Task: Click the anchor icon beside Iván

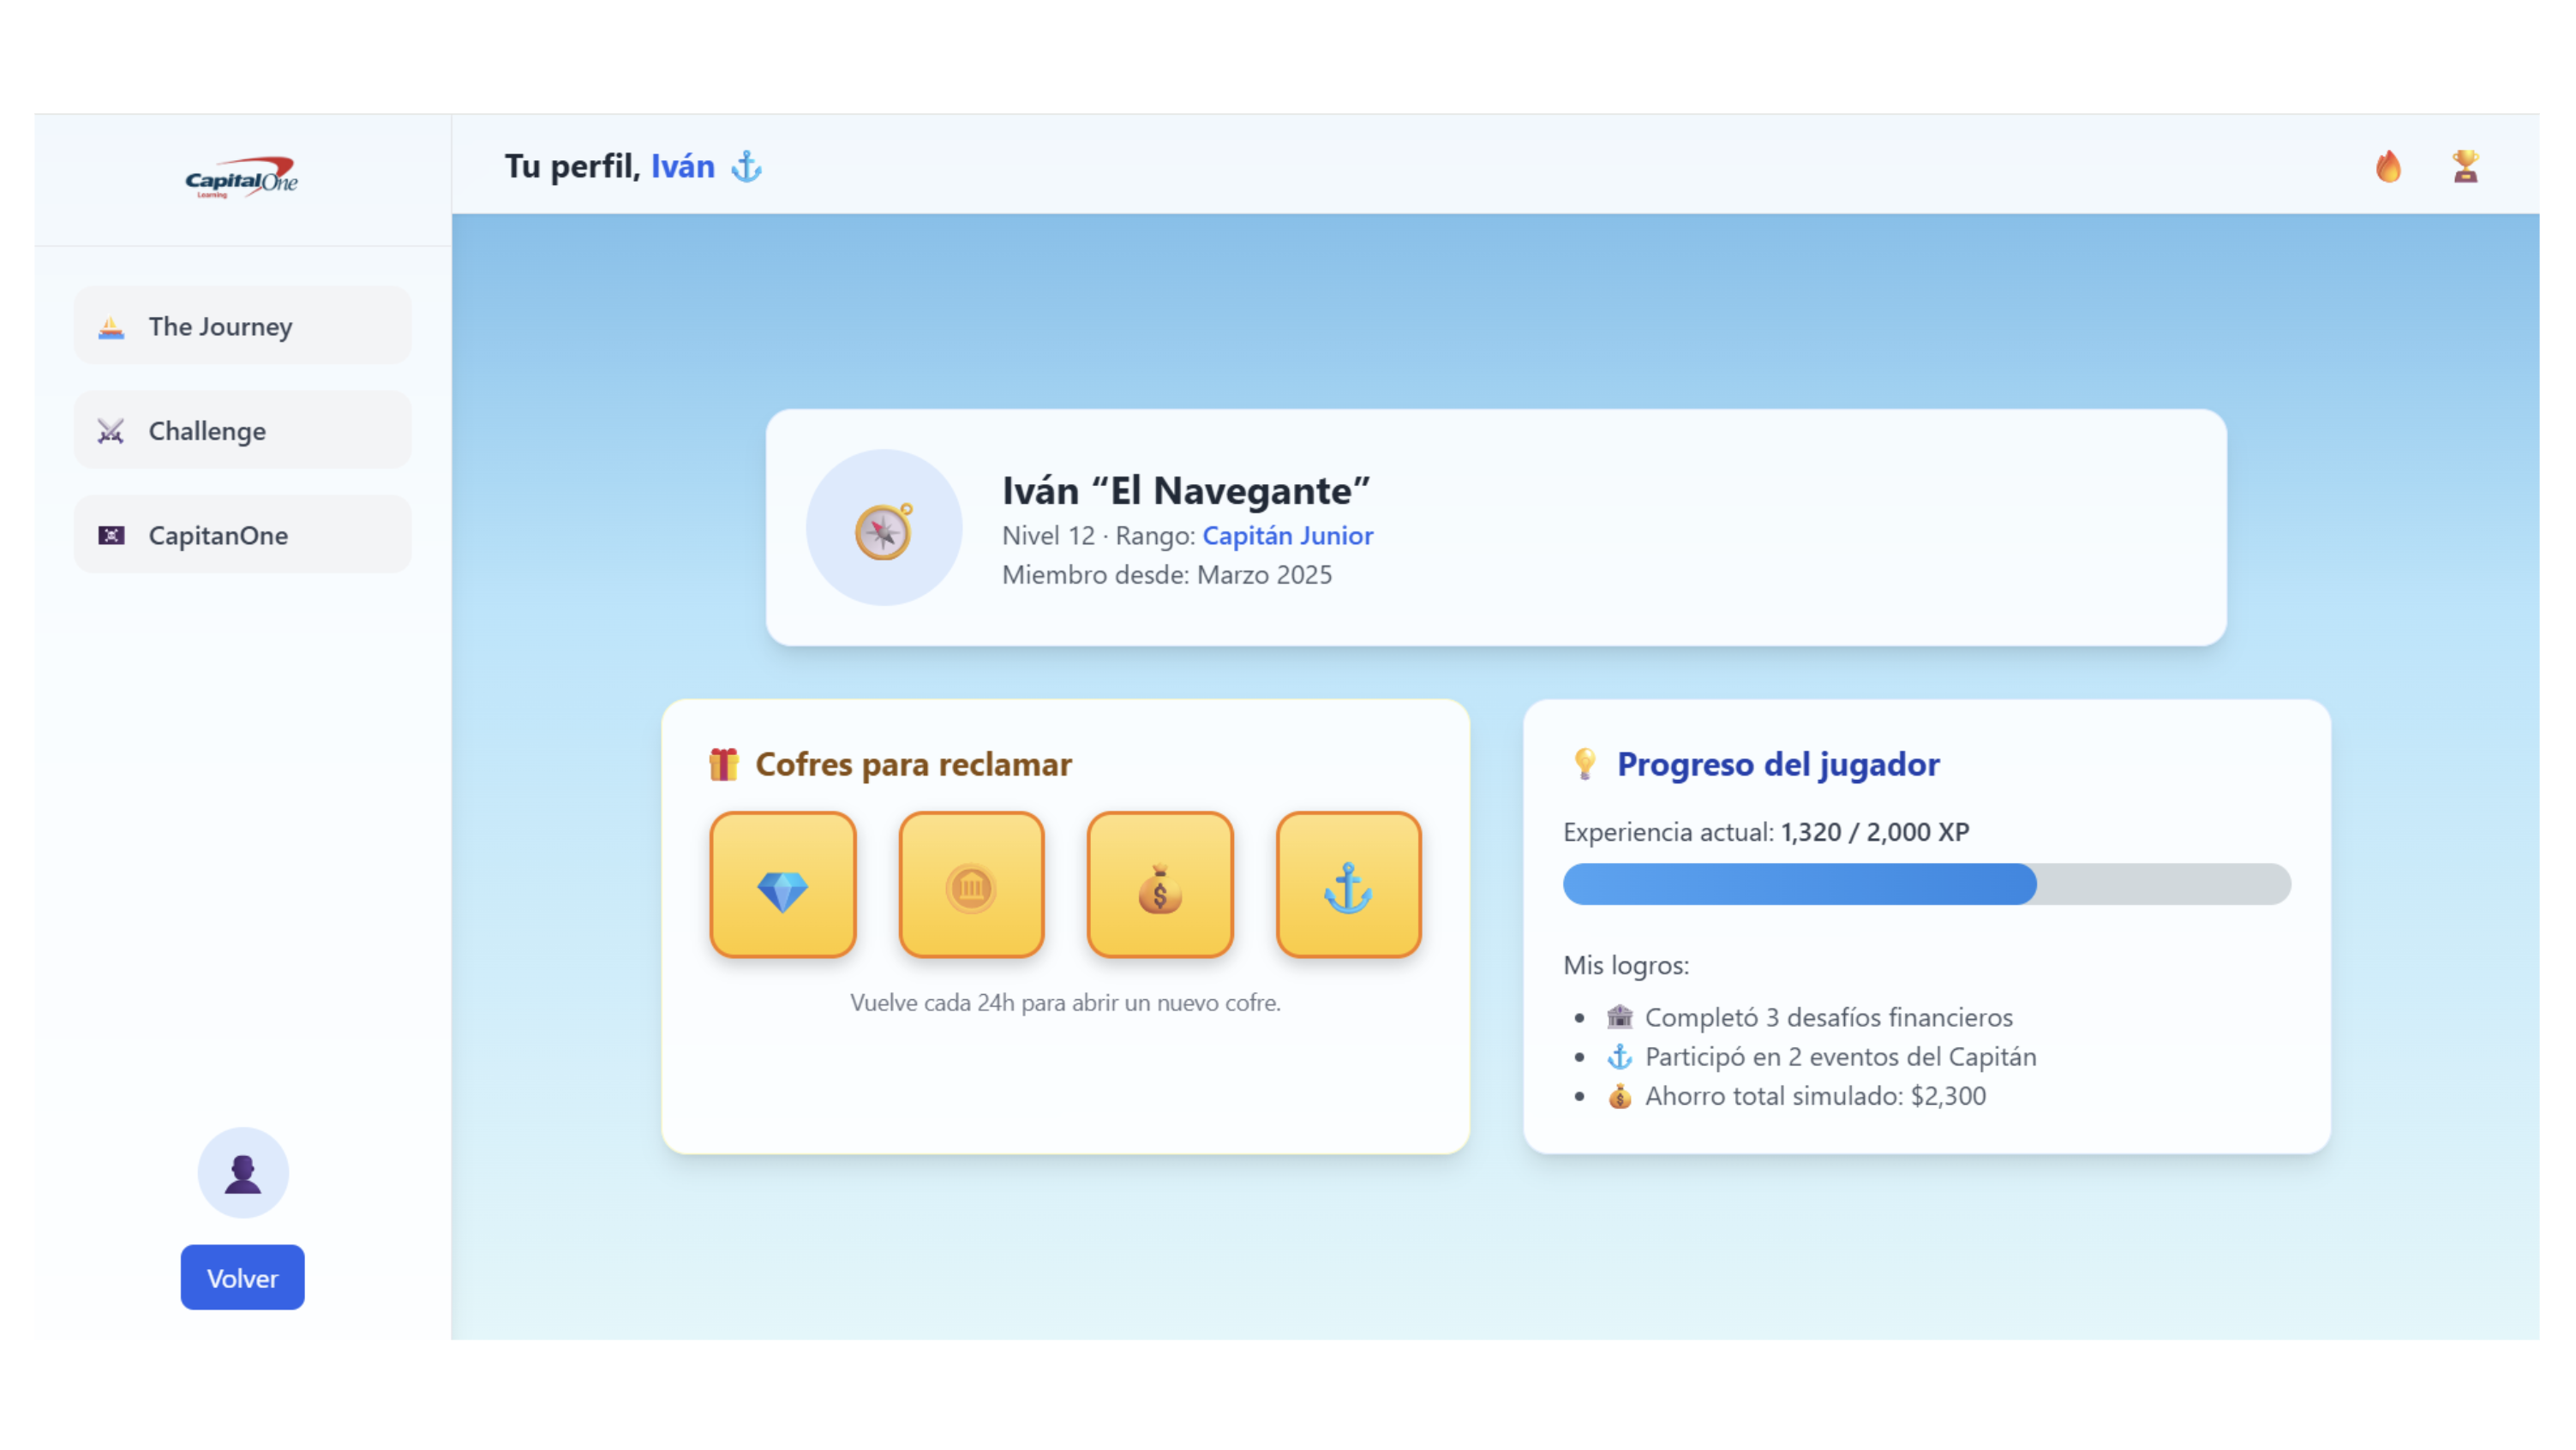Action: 746,166
